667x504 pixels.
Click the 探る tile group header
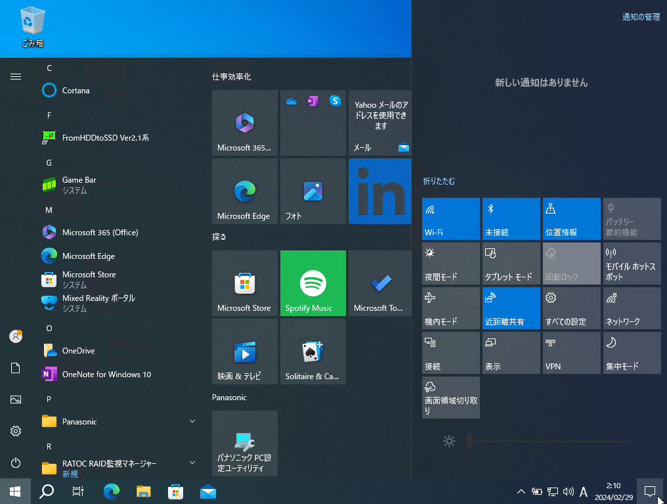pyautogui.click(x=219, y=237)
